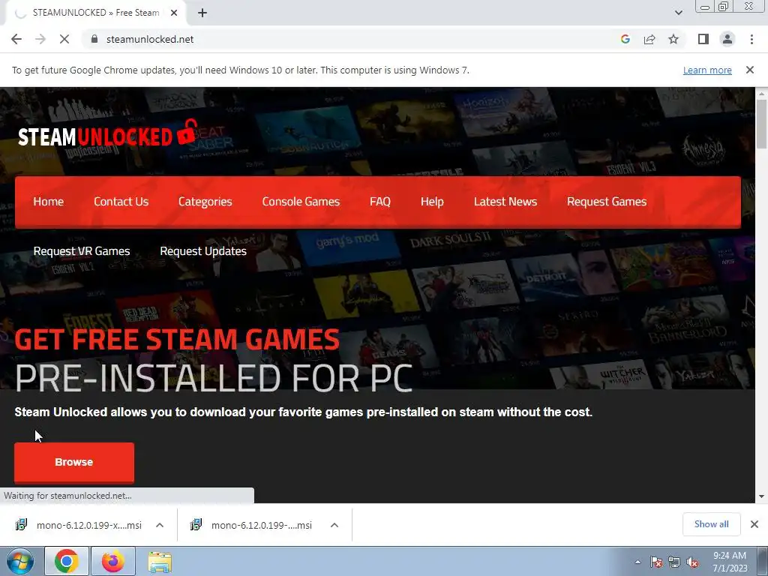Click the scrollbar up arrow
The width and height of the screenshot is (768, 576).
point(761,93)
